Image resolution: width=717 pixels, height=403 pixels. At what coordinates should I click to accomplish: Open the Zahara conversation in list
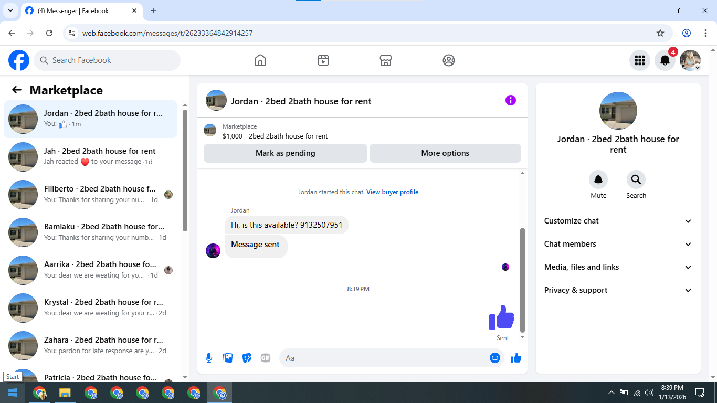click(x=91, y=346)
